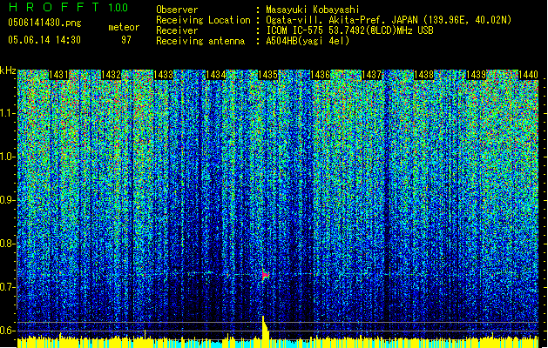Click the Receiving Location label

click(x=203, y=20)
